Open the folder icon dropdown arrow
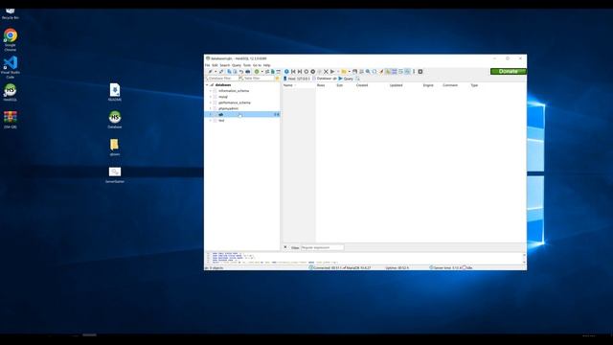The height and width of the screenshot is (345, 613). tap(349, 72)
